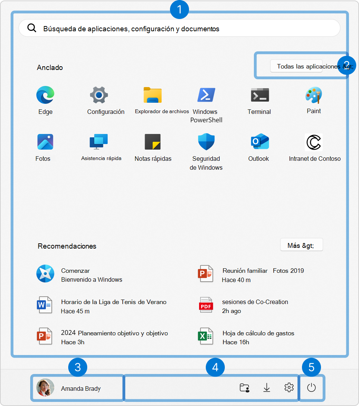Open the settings gear in the bottom bar
The image size is (359, 406).
(289, 388)
